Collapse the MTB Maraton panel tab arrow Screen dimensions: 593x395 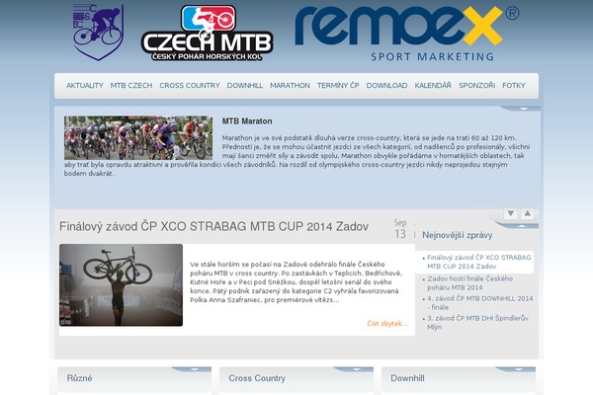coord(524,109)
